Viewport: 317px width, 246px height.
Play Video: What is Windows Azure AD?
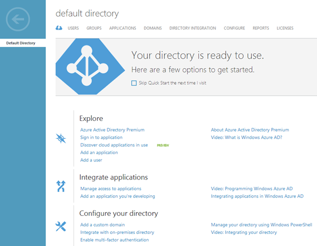pos(246,138)
